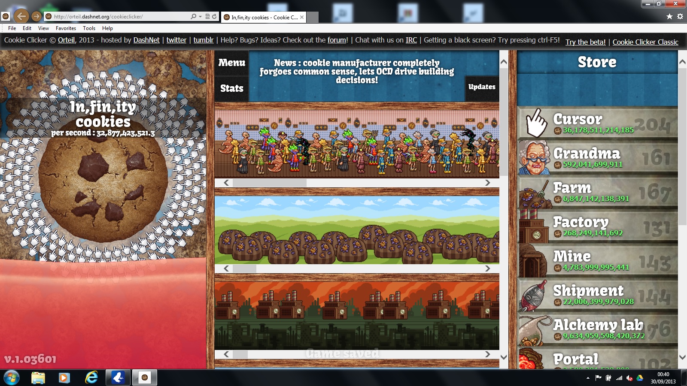Open the Action Center flag icon
The width and height of the screenshot is (687, 386).
coord(598,378)
